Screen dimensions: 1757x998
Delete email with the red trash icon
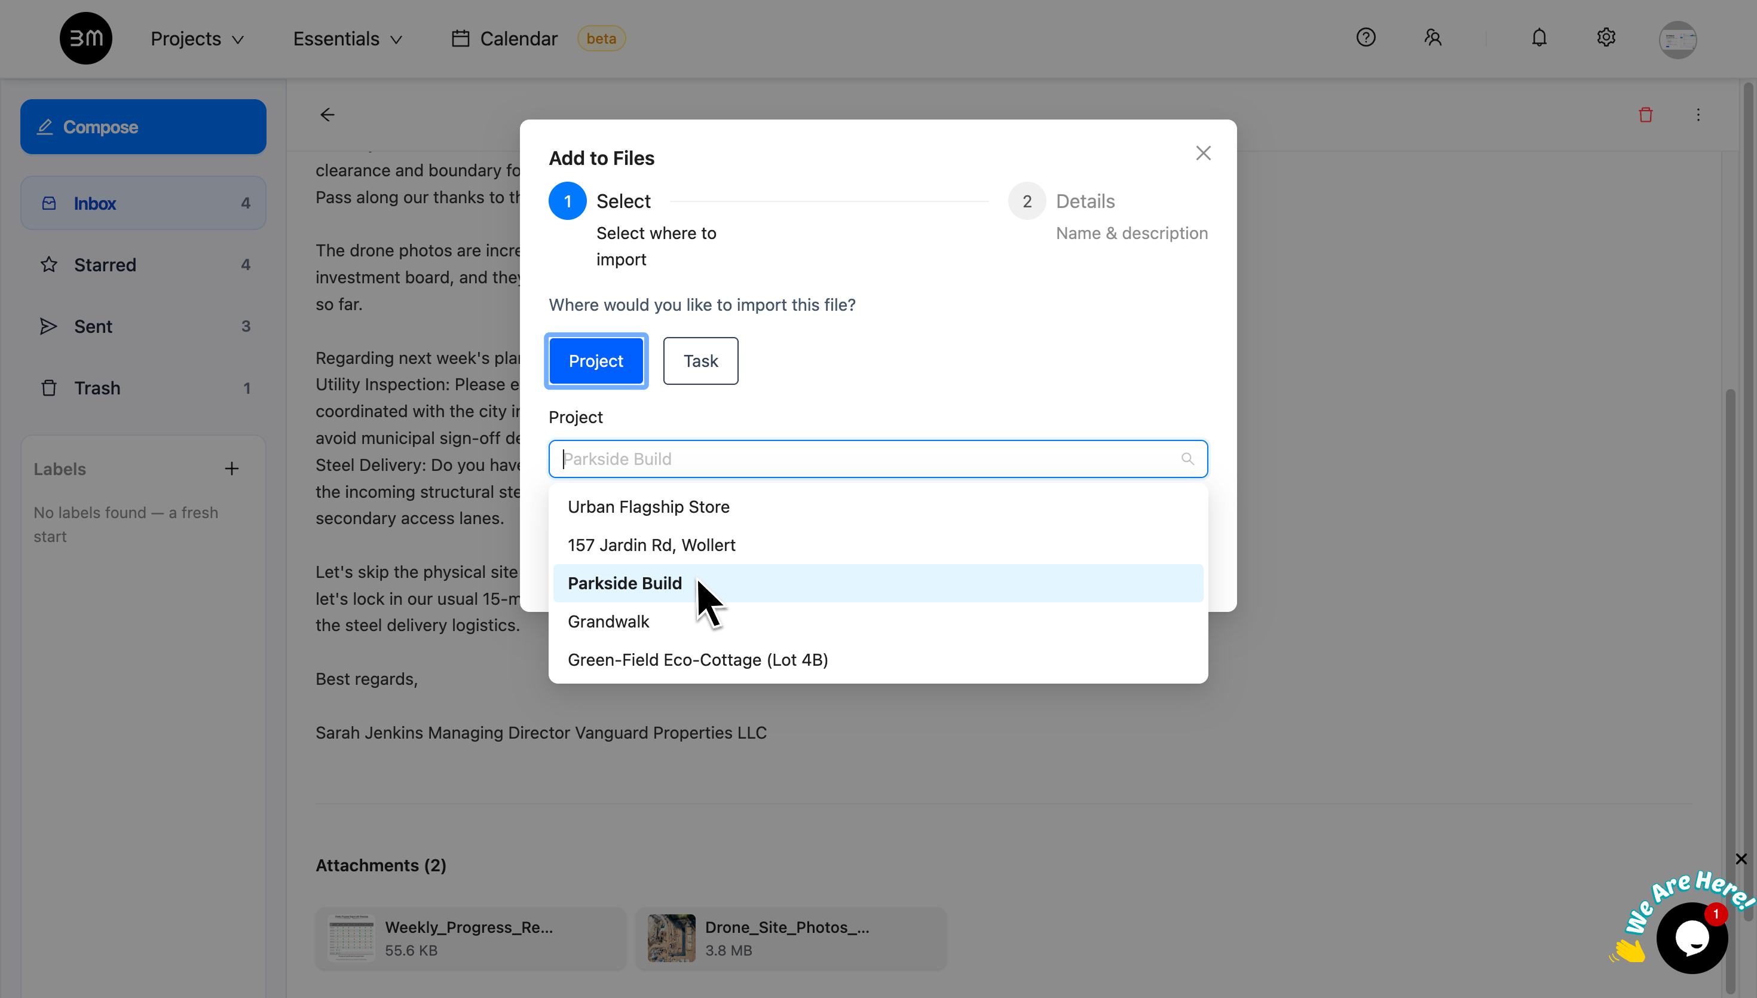click(1645, 115)
